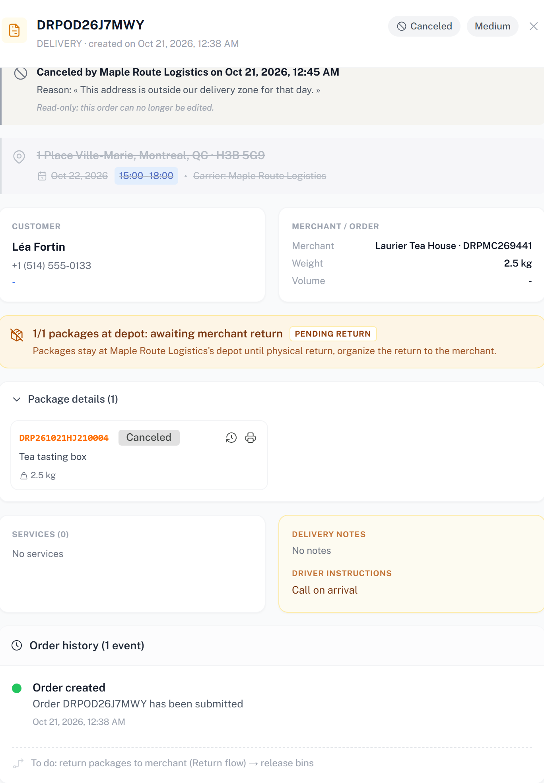Print label for the Tea tasting box package
Image resolution: width=544 pixels, height=783 pixels.
pos(251,438)
